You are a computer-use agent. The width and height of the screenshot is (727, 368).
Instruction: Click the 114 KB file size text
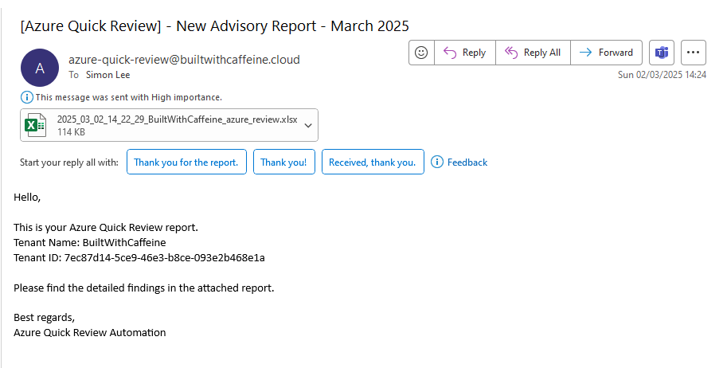[x=71, y=131]
